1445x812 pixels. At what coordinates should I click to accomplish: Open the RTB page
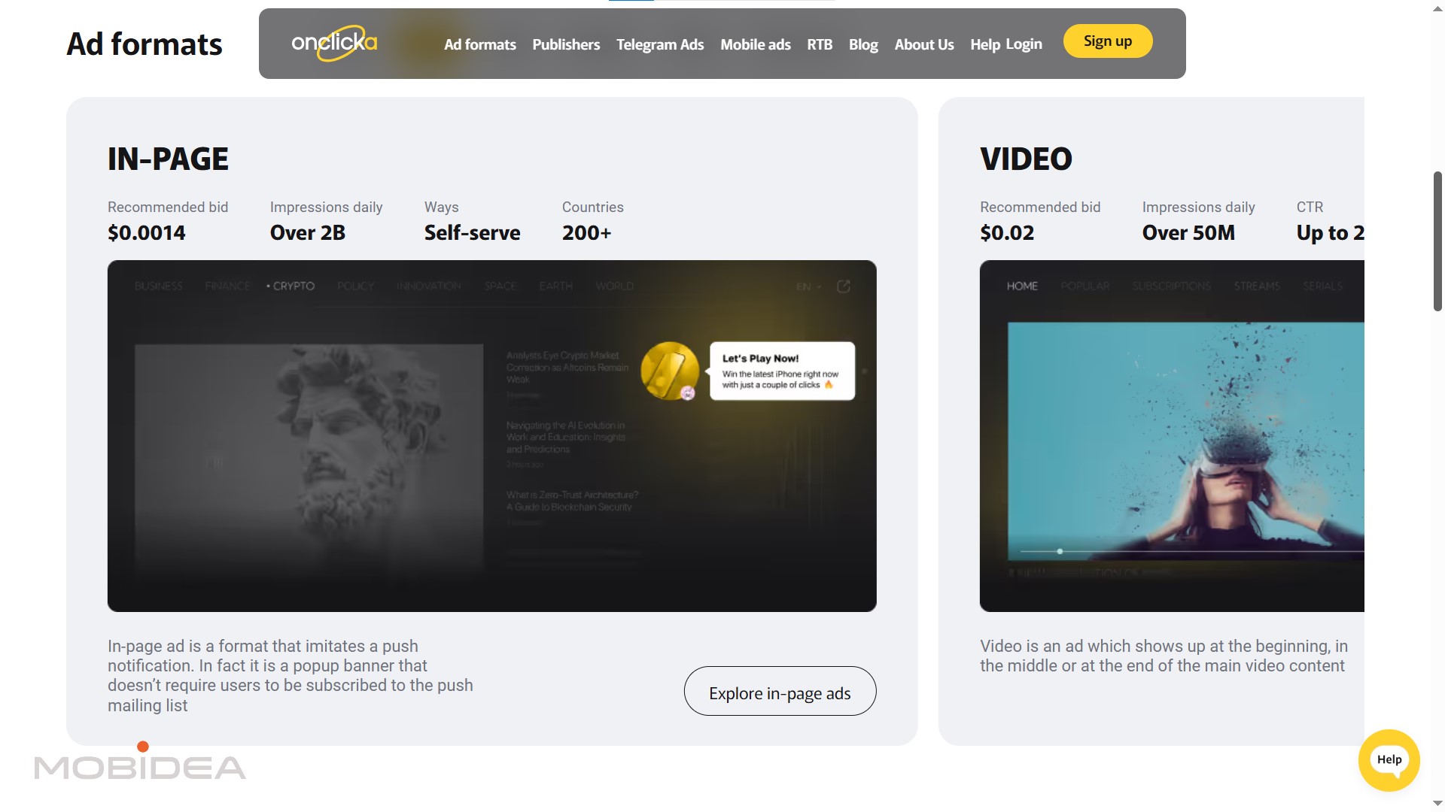tap(820, 44)
